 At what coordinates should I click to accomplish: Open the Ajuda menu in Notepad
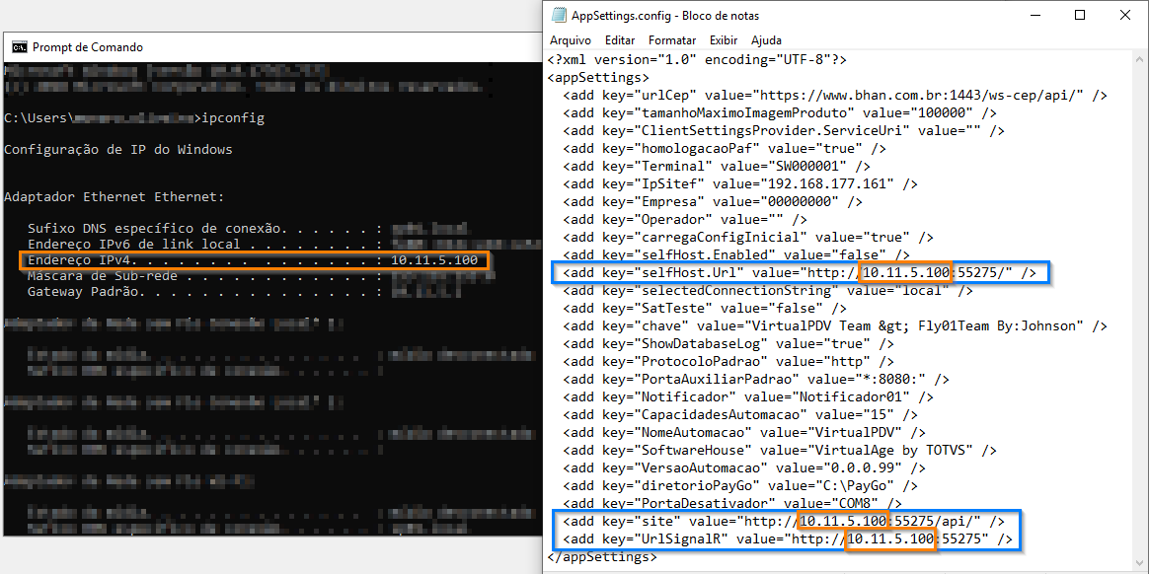[x=766, y=40]
